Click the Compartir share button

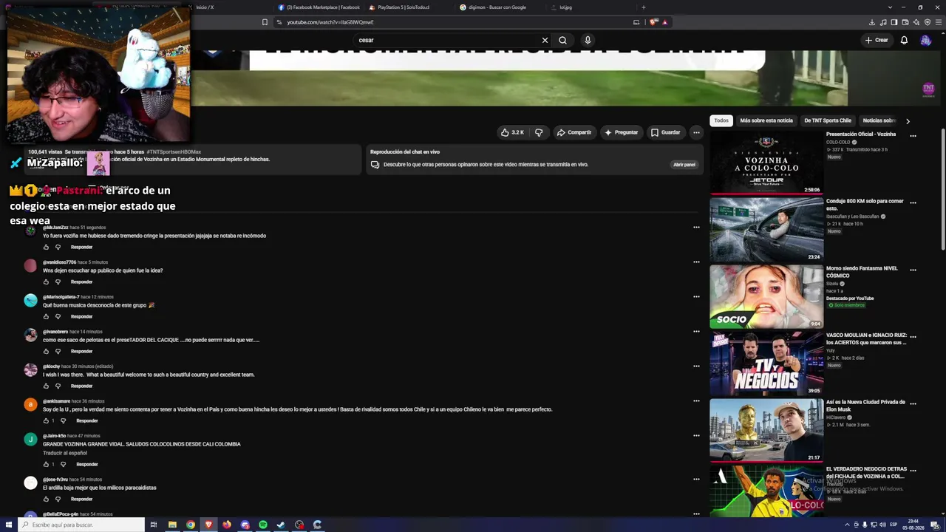pyautogui.click(x=574, y=132)
